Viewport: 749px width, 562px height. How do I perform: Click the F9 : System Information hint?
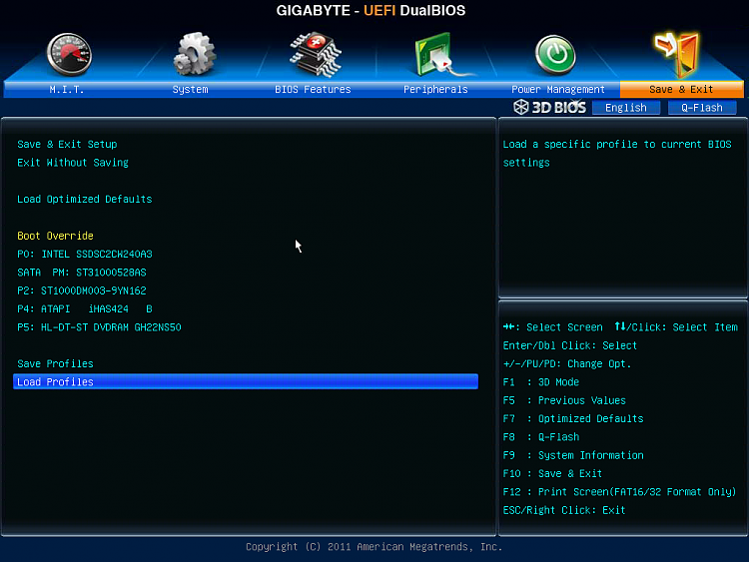(x=573, y=455)
